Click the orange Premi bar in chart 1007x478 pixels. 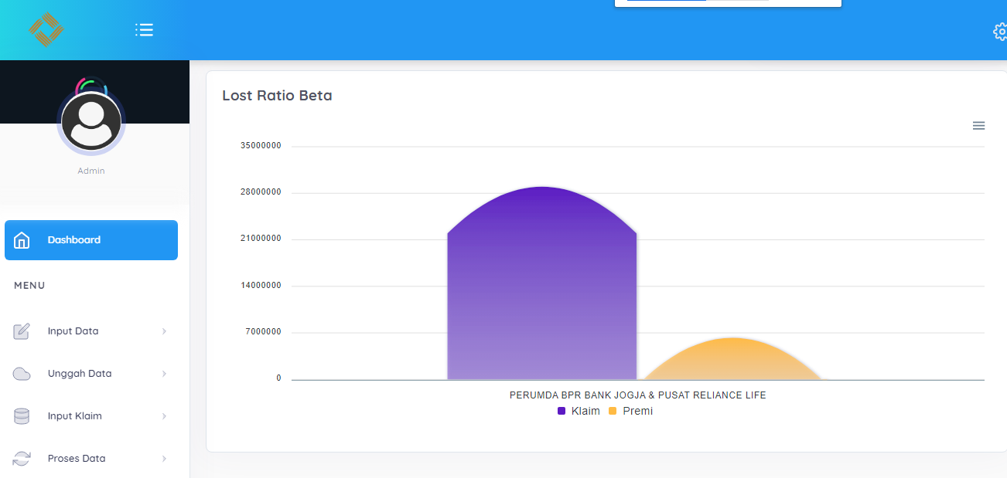tap(732, 361)
